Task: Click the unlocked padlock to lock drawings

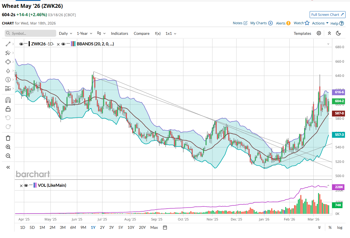Action: pyautogui.click(x=8, y=109)
